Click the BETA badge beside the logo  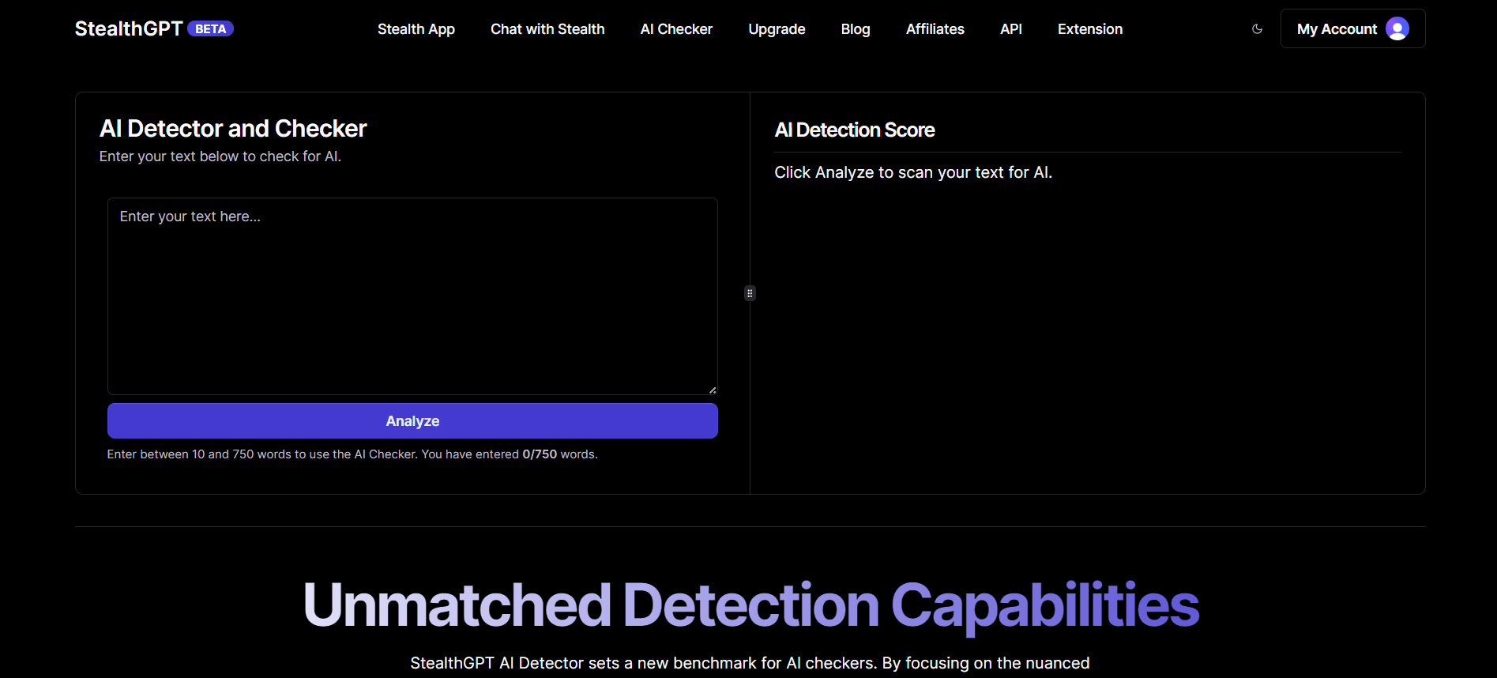[210, 29]
